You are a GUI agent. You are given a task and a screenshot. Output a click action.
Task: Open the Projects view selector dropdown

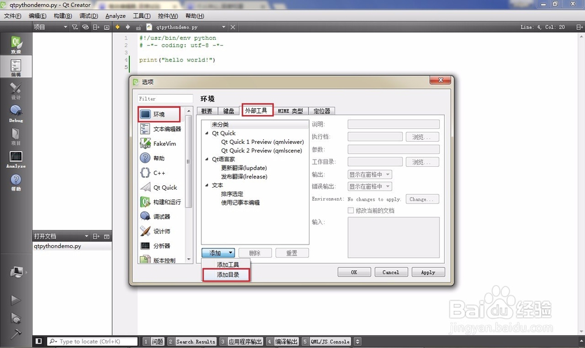(51, 27)
